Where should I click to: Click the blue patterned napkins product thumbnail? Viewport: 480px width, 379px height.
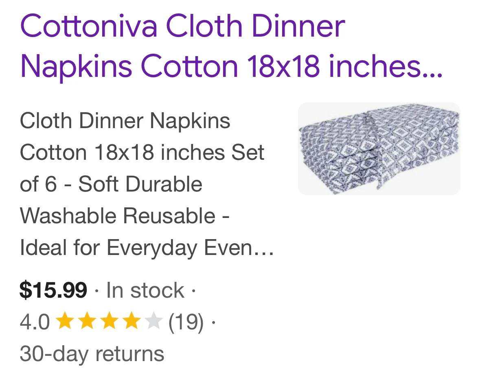click(x=379, y=149)
